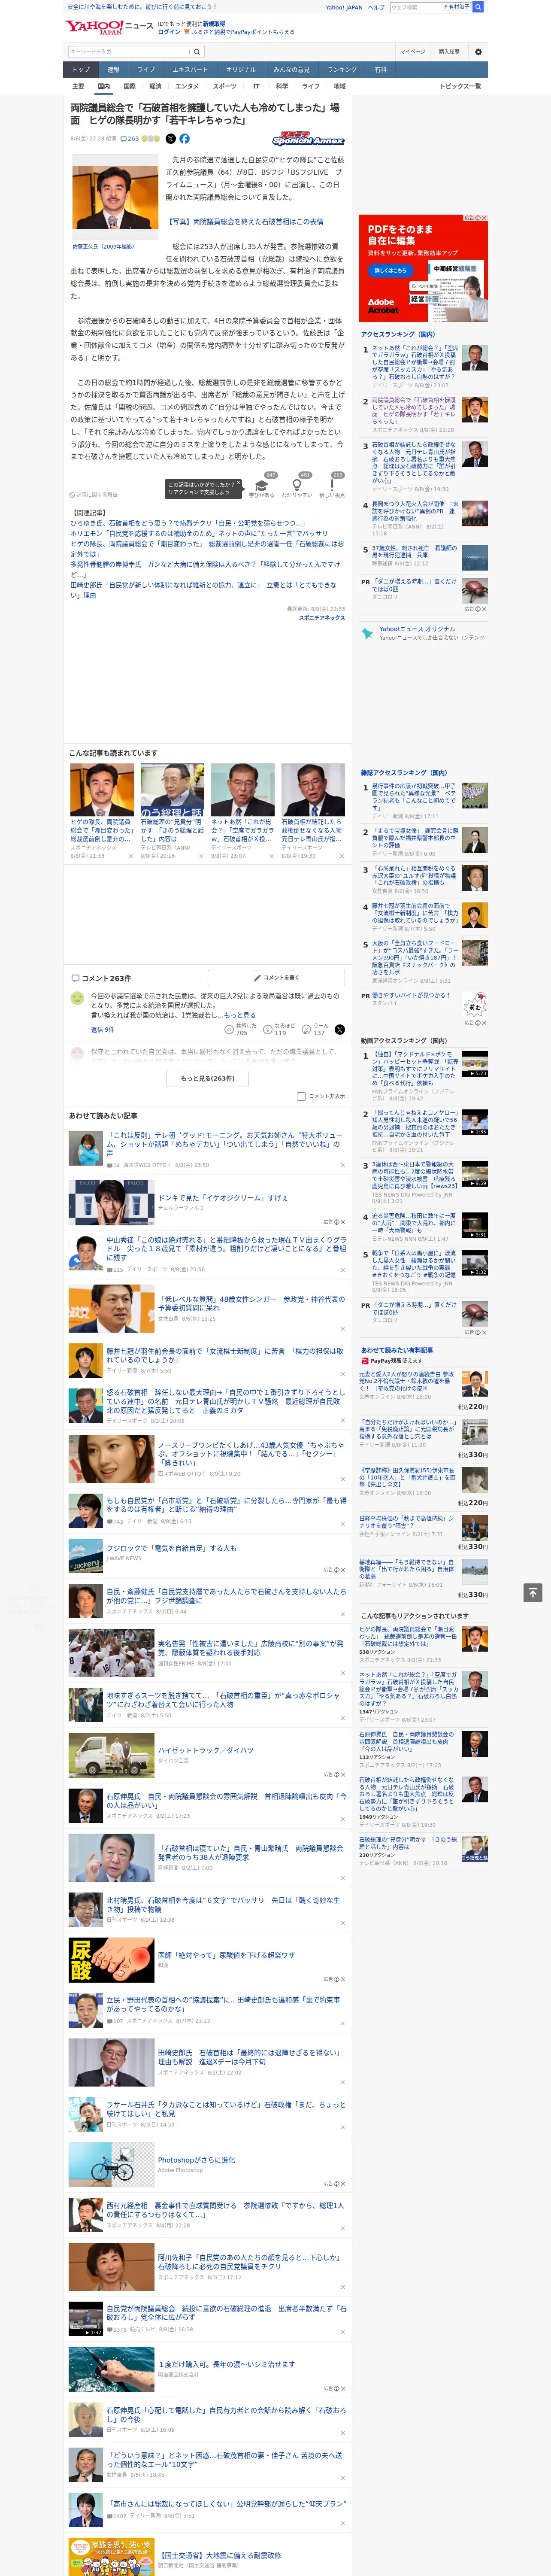
Task: React with the 学びがある icon
Action: [262, 485]
